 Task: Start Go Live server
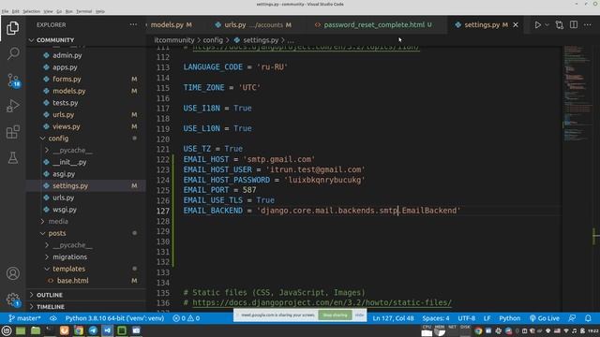coord(545,318)
